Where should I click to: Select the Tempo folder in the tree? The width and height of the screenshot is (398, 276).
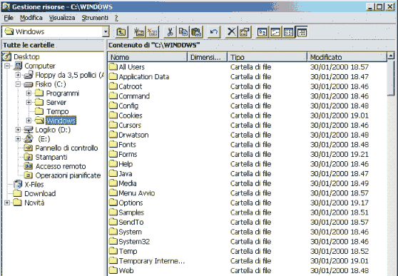click(x=57, y=111)
